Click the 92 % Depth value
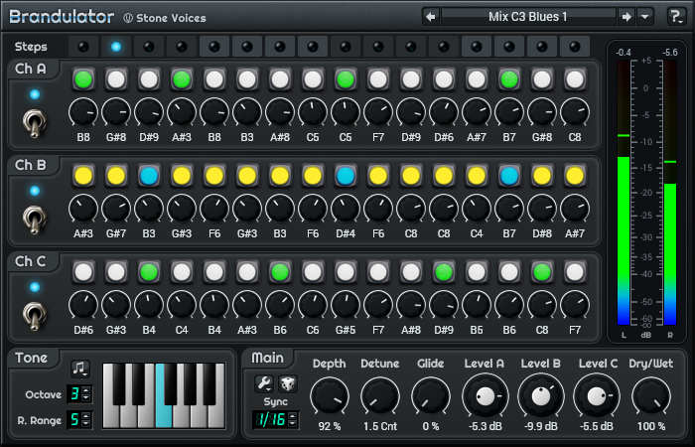The width and height of the screenshot is (695, 447). (330, 426)
